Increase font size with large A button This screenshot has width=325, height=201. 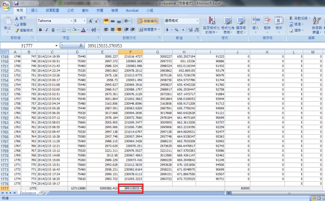coord(90,21)
